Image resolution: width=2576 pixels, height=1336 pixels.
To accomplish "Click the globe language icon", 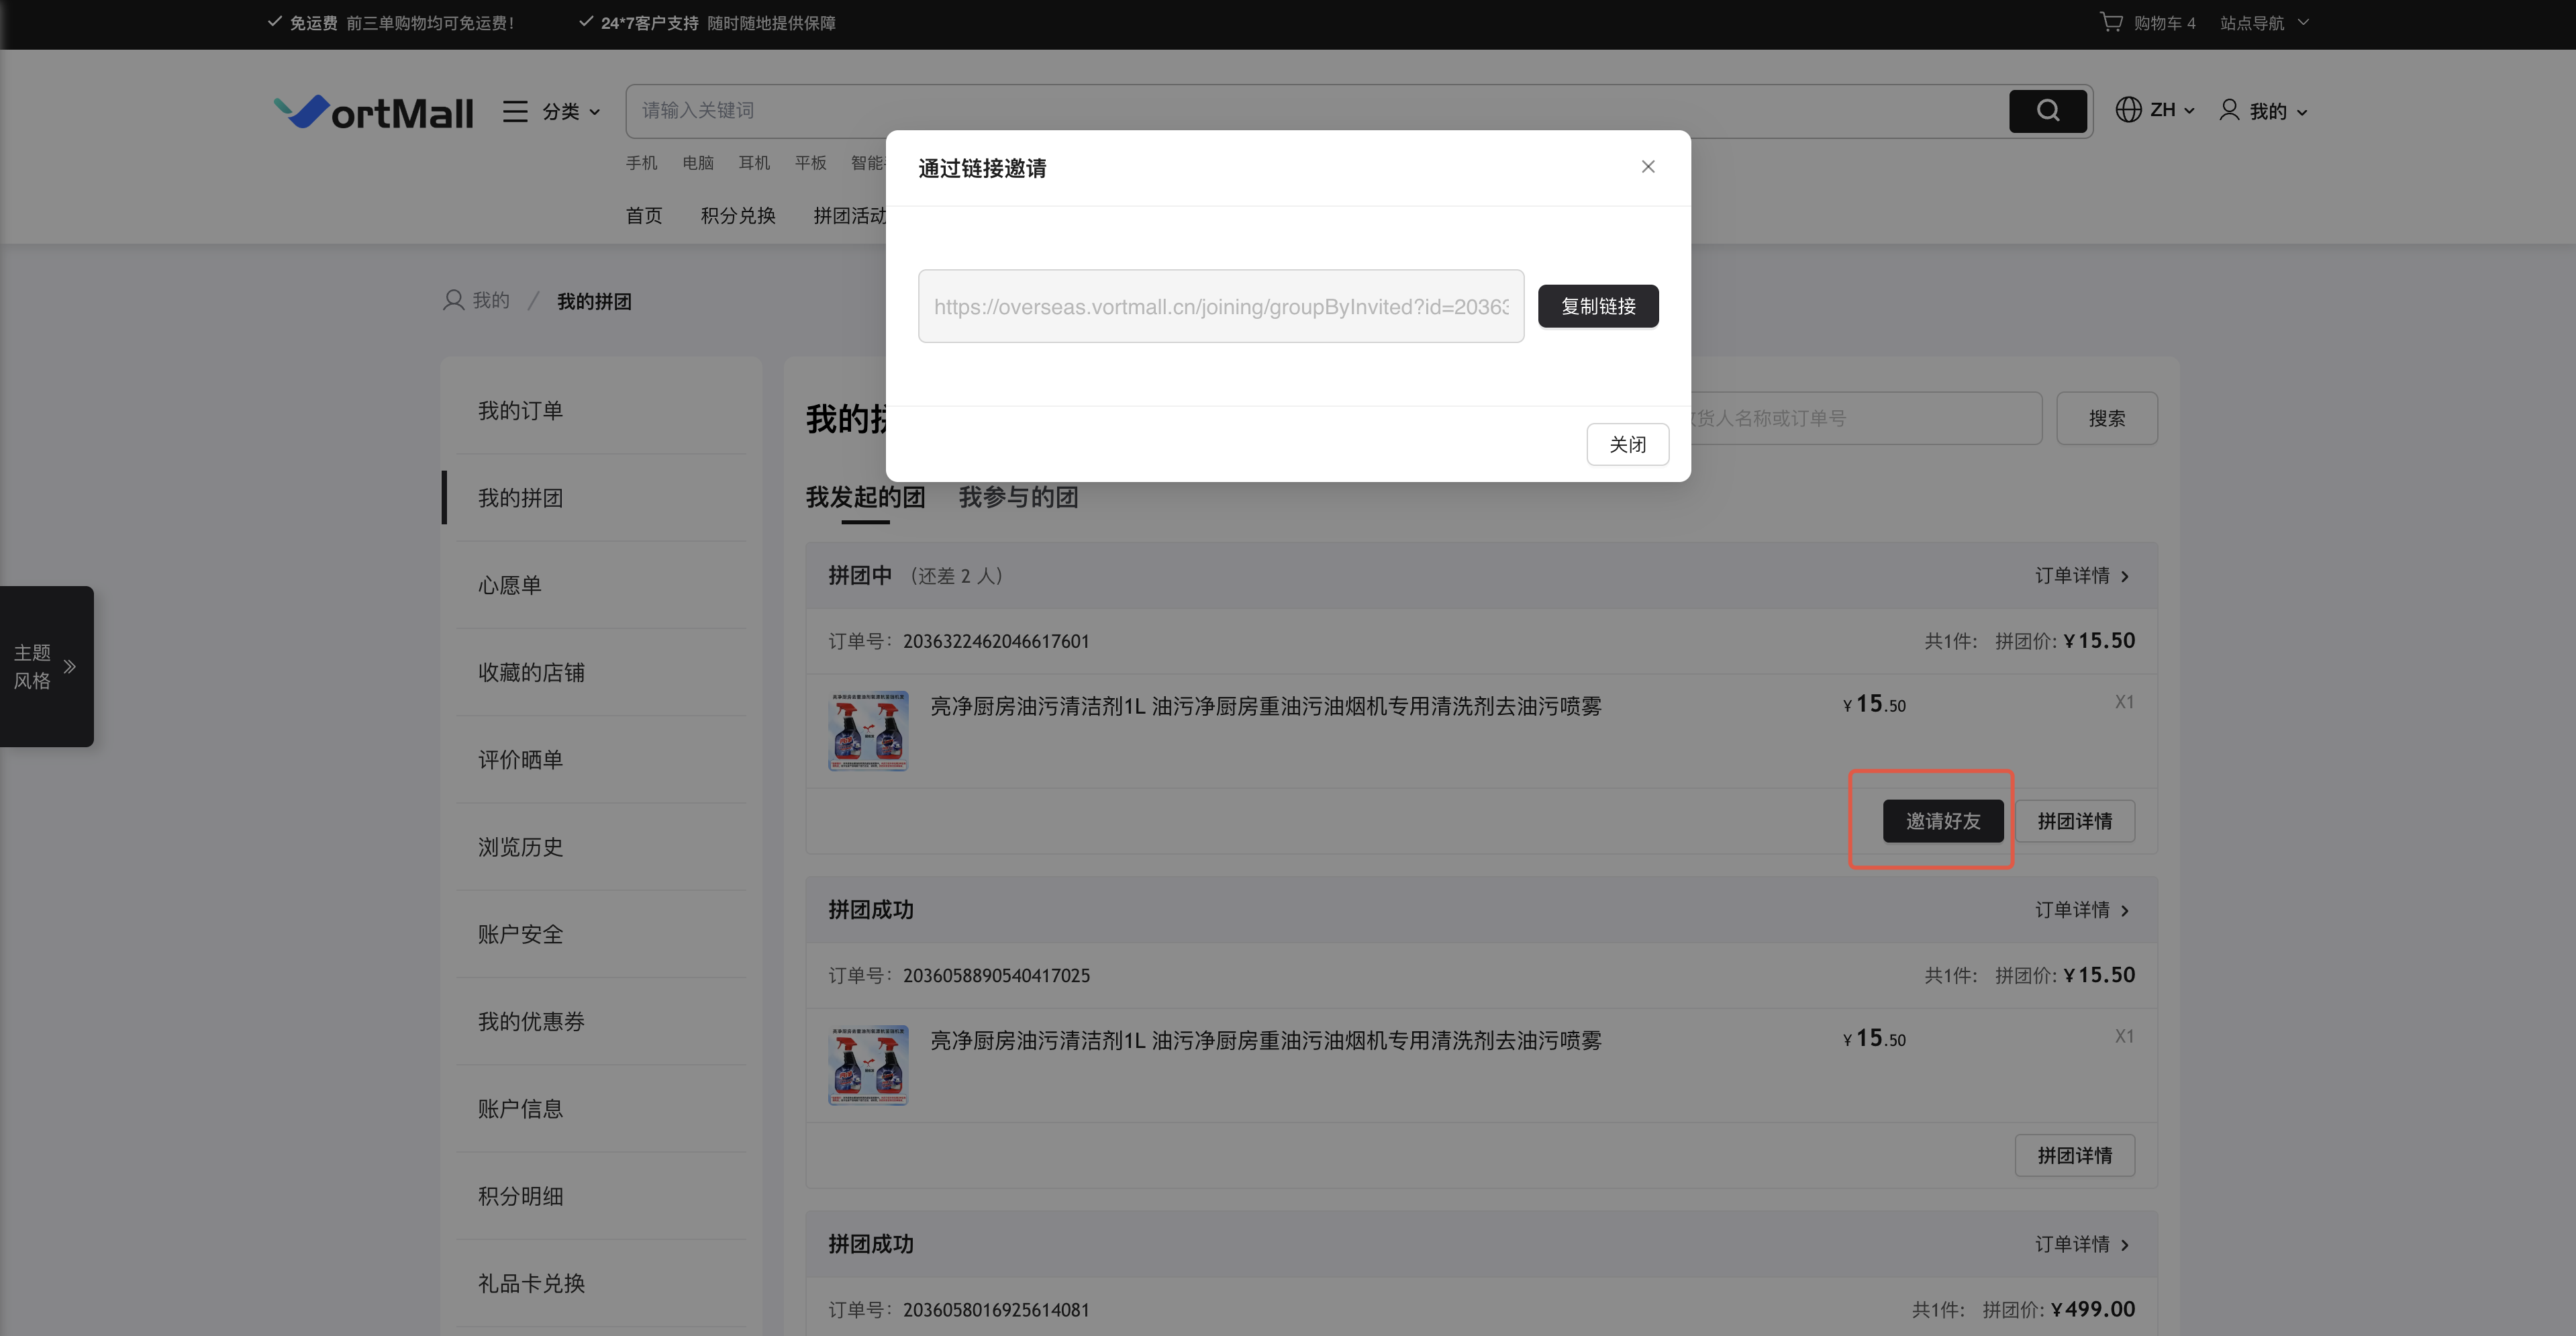I will 2128,110.
